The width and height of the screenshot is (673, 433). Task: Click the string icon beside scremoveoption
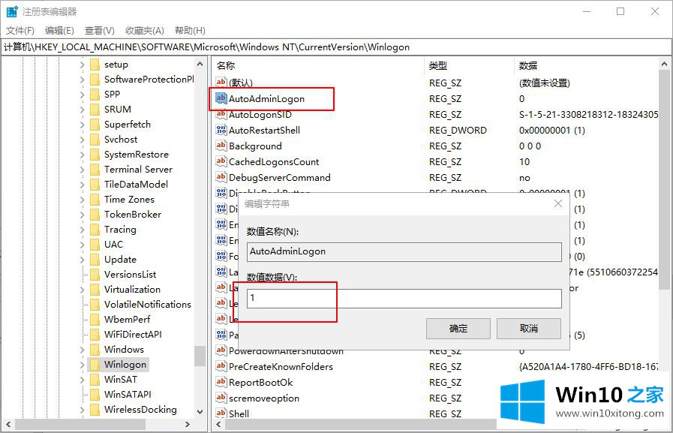point(221,398)
